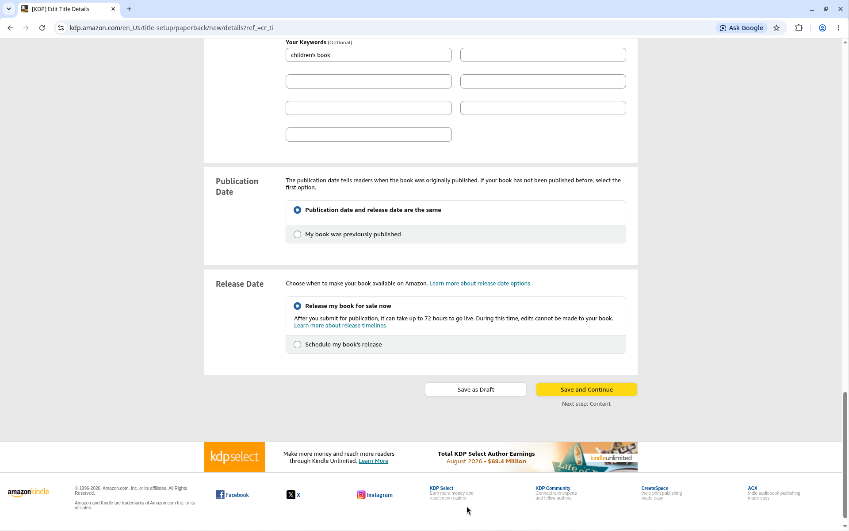Open CreateSpace footer link

pyautogui.click(x=654, y=489)
